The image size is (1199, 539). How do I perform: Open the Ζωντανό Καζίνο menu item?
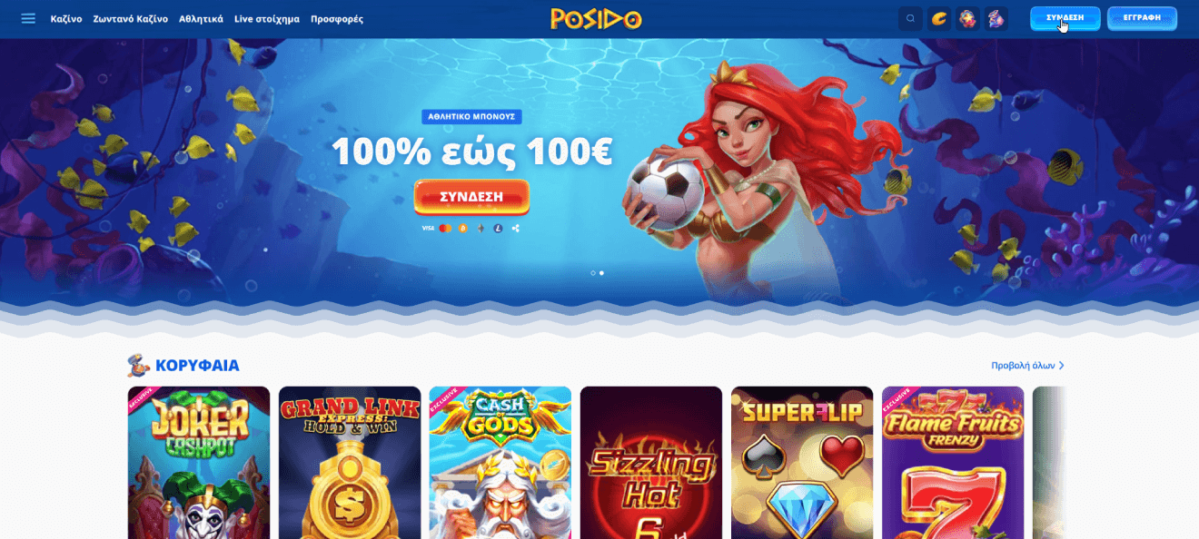click(130, 19)
